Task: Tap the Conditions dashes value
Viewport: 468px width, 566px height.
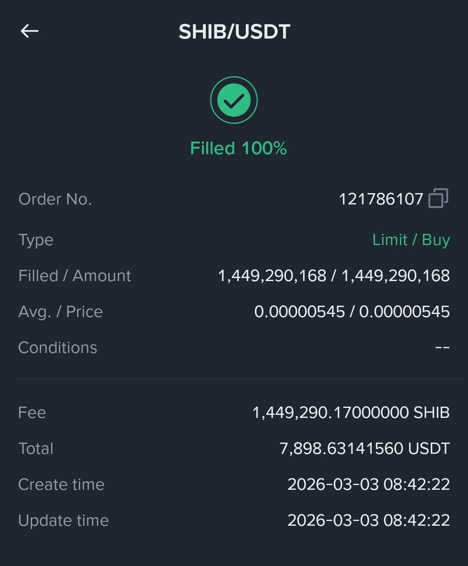Action: point(442,348)
